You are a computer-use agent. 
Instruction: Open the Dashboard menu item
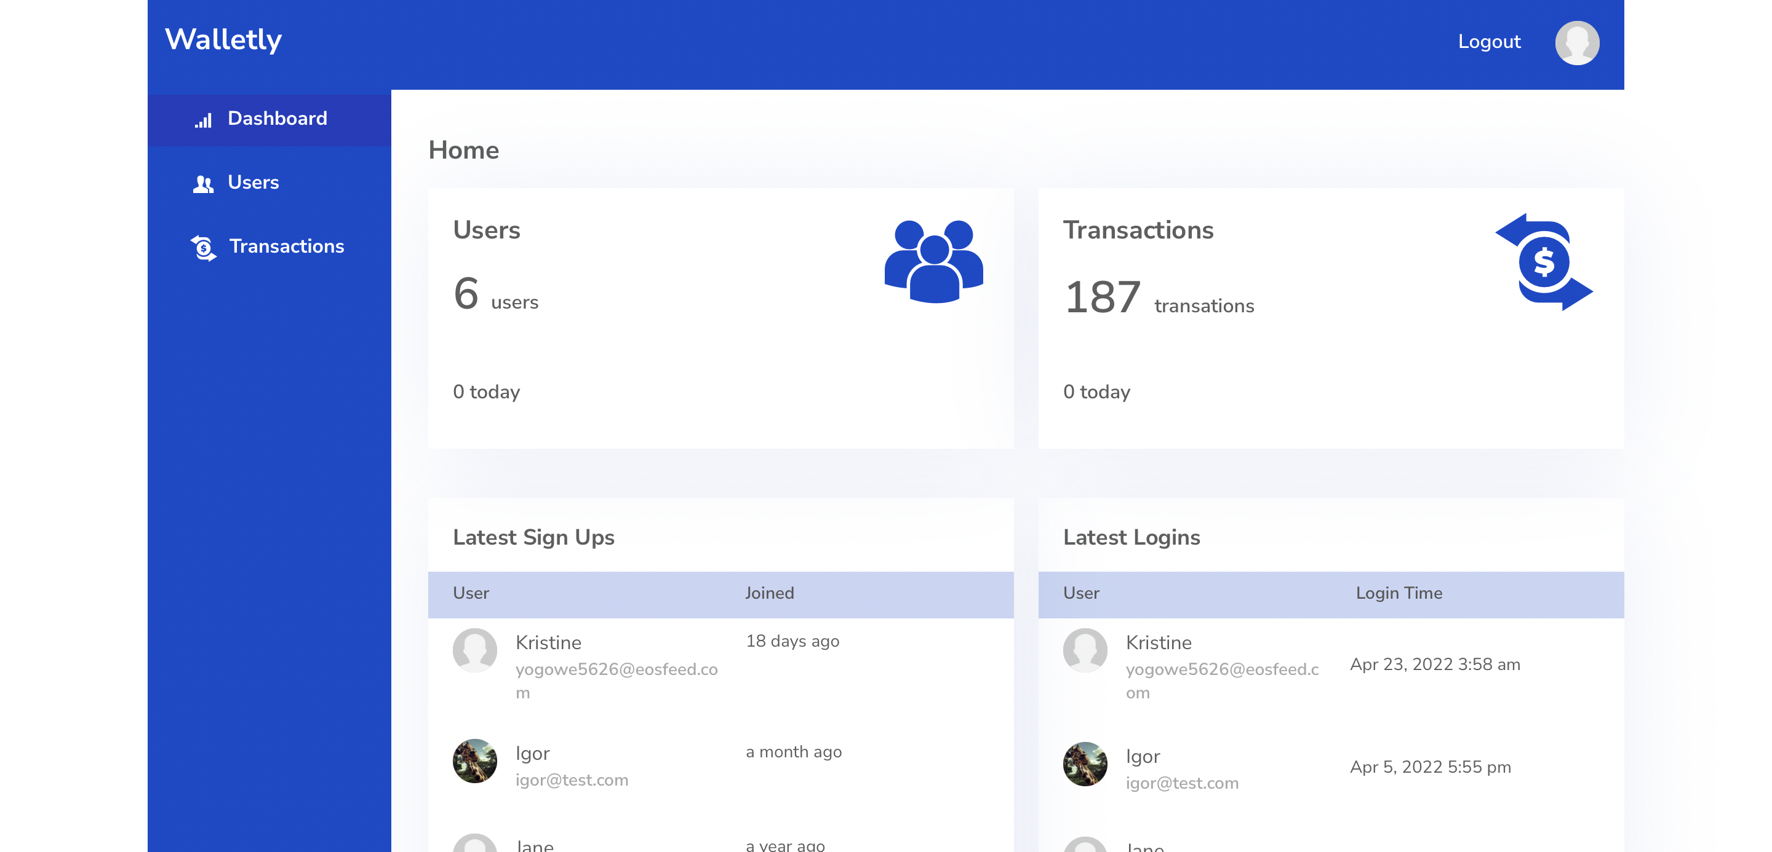277,118
